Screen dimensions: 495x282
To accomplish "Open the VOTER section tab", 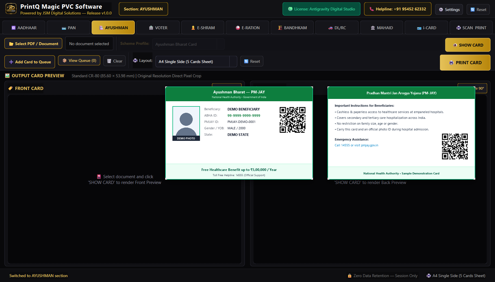I will pyautogui.click(x=158, y=28).
